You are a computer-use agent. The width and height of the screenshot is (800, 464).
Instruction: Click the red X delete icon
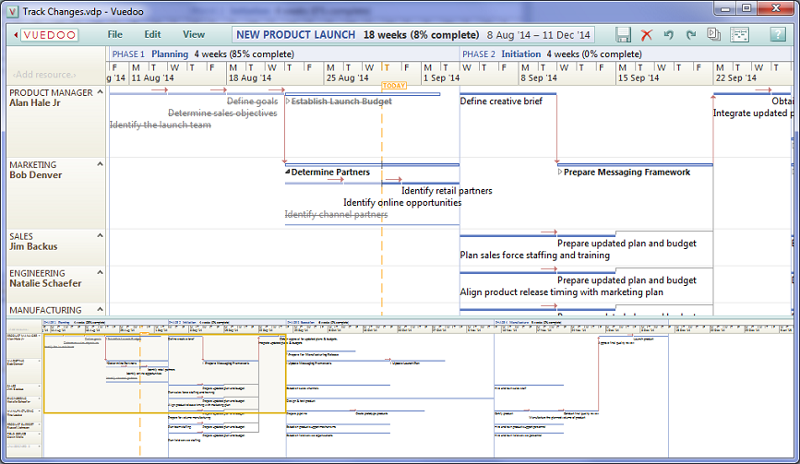tap(647, 35)
